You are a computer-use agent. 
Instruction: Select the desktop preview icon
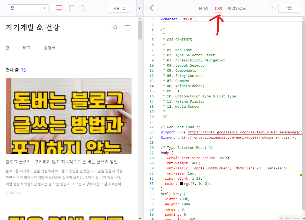click(x=59, y=8)
